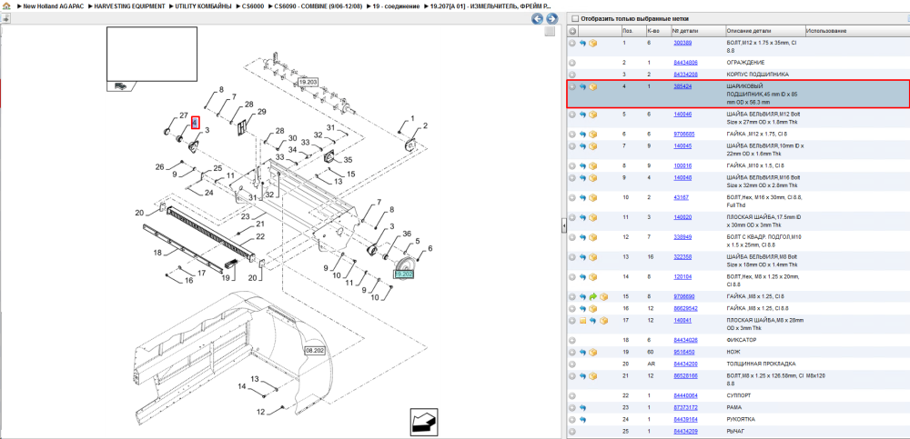The image size is (910, 439).
Task: Go to the next diagram with forward arrow
Action: click(551, 19)
